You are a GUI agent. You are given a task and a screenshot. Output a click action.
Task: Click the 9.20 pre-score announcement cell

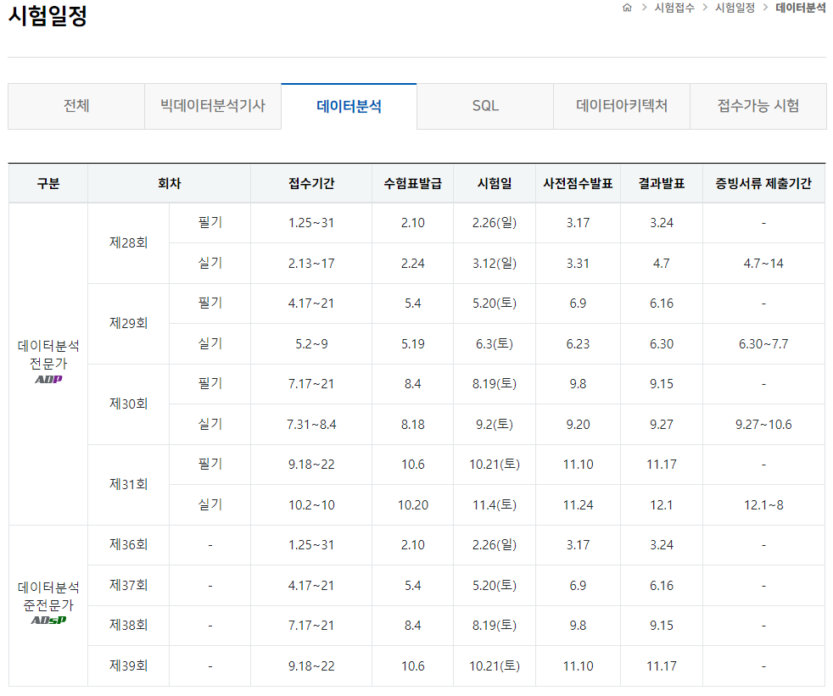578,425
